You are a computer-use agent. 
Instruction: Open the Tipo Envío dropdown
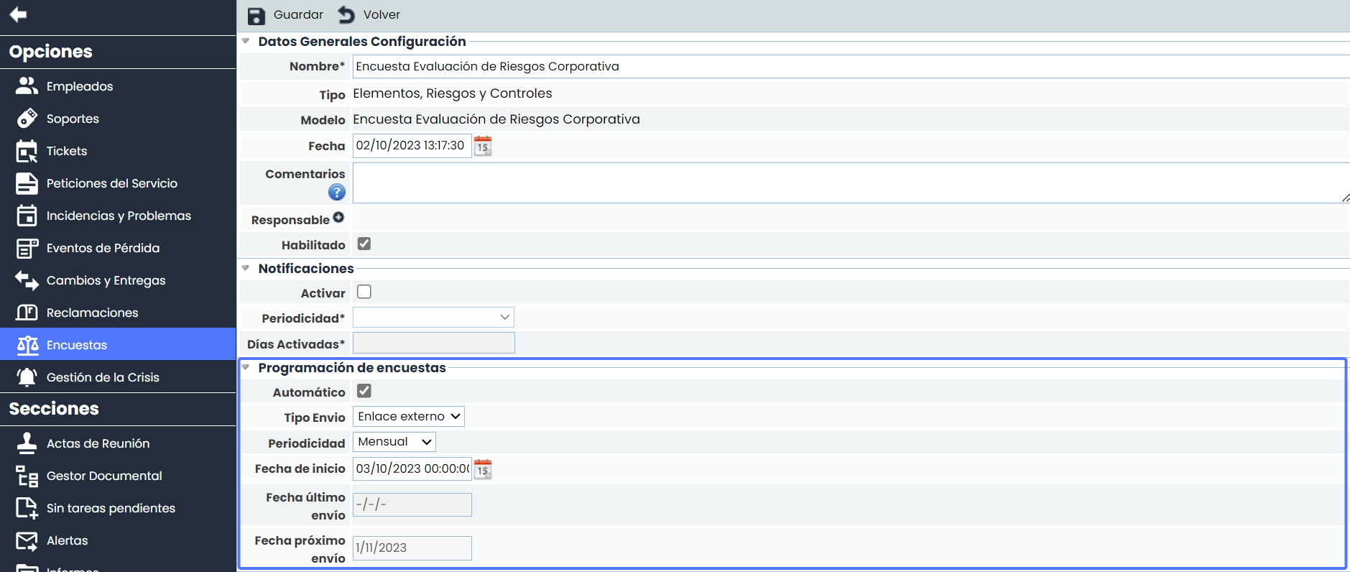(x=408, y=417)
